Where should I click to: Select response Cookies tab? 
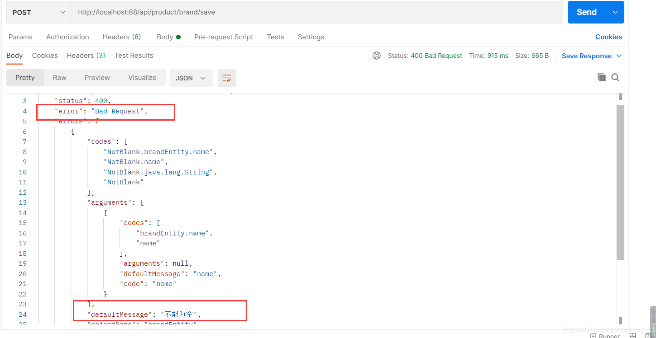coord(45,56)
